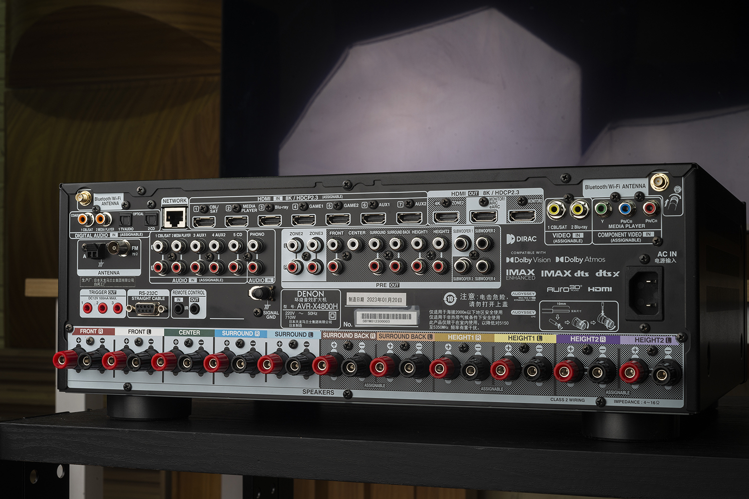Click the SURROUND L speaker label
This screenshot has height=499, width=749.
tap(294, 334)
